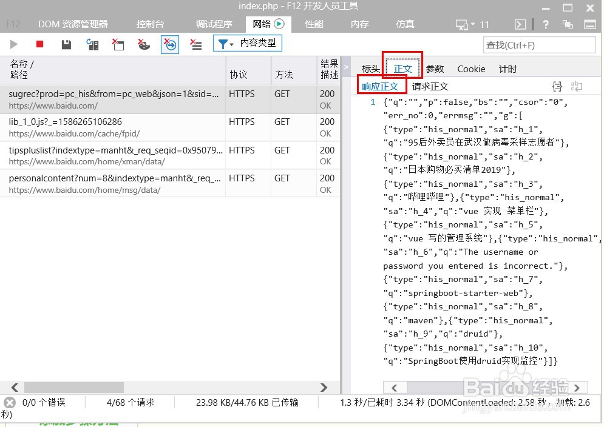Maximize the F12 developer tools window
The height and width of the screenshot is (427, 604).
tap(568, 8)
